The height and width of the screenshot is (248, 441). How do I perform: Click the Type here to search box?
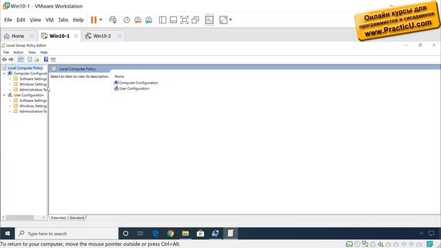pos(67,234)
